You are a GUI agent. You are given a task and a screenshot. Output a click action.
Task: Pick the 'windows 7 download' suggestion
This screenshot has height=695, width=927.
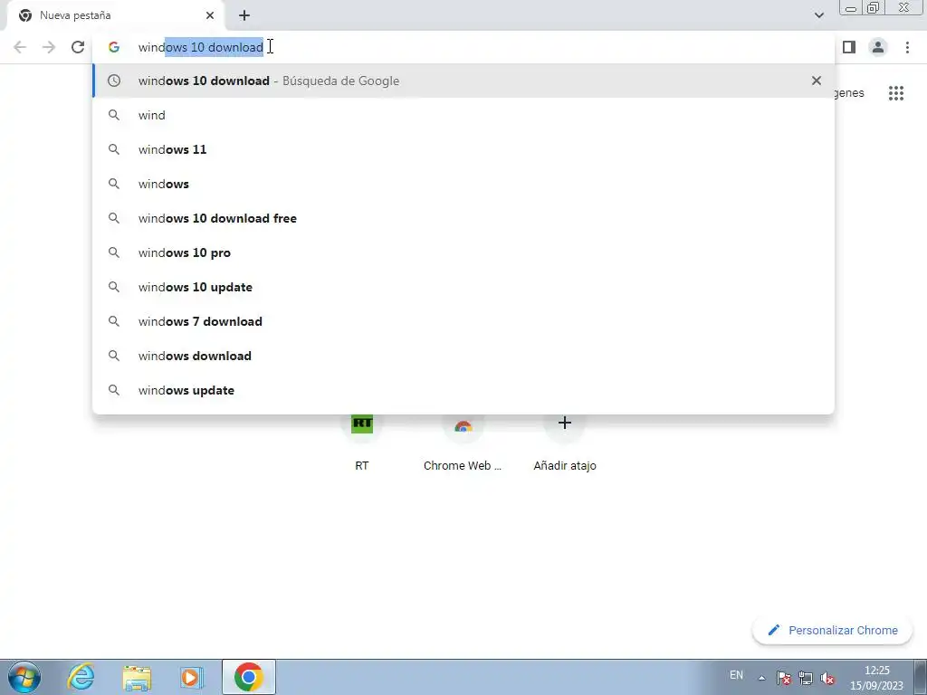coord(463,321)
